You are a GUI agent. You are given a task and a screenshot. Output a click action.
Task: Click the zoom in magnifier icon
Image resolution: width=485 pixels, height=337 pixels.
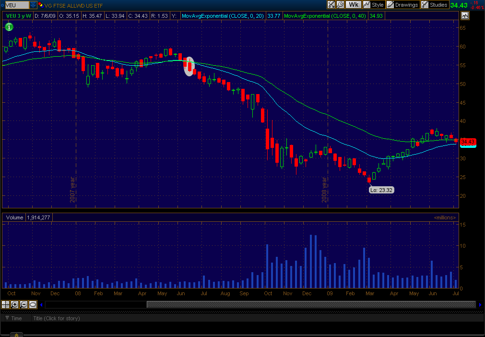(14, 304)
